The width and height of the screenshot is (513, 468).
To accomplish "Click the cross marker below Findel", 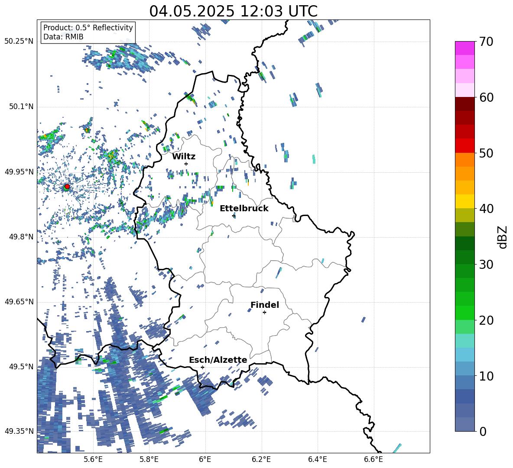I will (264, 313).
